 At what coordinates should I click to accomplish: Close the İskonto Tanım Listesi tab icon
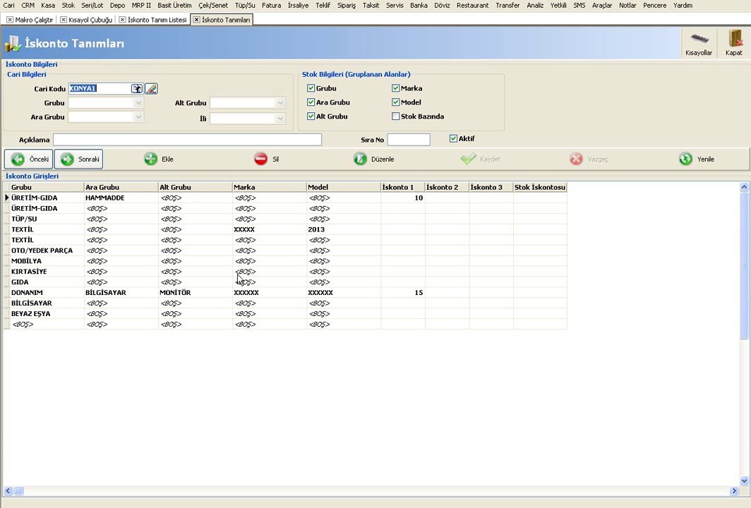click(x=122, y=20)
